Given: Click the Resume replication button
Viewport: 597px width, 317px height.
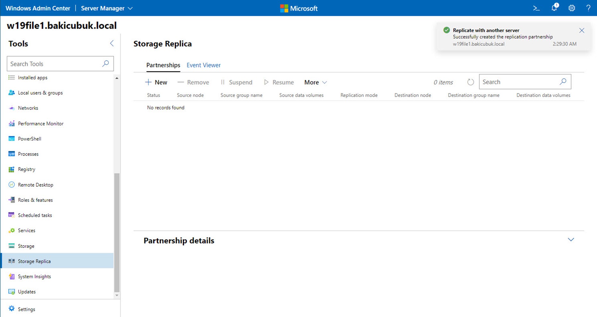Looking at the screenshot, I should pyautogui.click(x=279, y=82).
